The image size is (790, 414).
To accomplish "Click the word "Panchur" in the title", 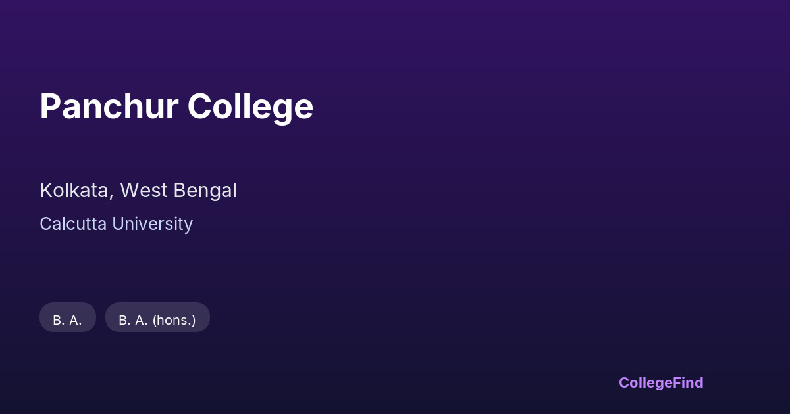I will (x=109, y=106).
